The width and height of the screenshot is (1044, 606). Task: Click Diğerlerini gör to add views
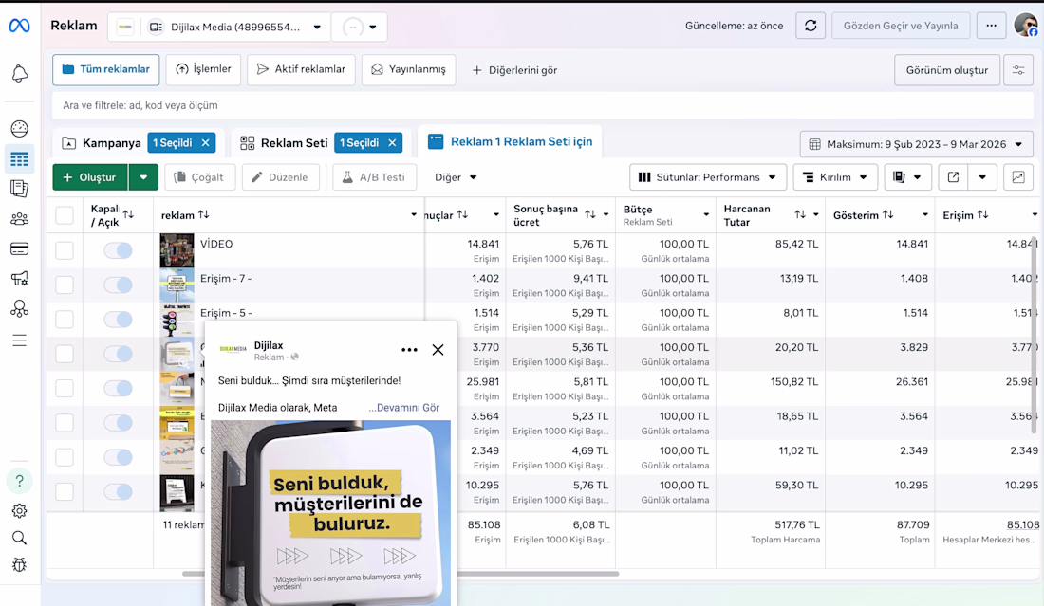tap(514, 70)
